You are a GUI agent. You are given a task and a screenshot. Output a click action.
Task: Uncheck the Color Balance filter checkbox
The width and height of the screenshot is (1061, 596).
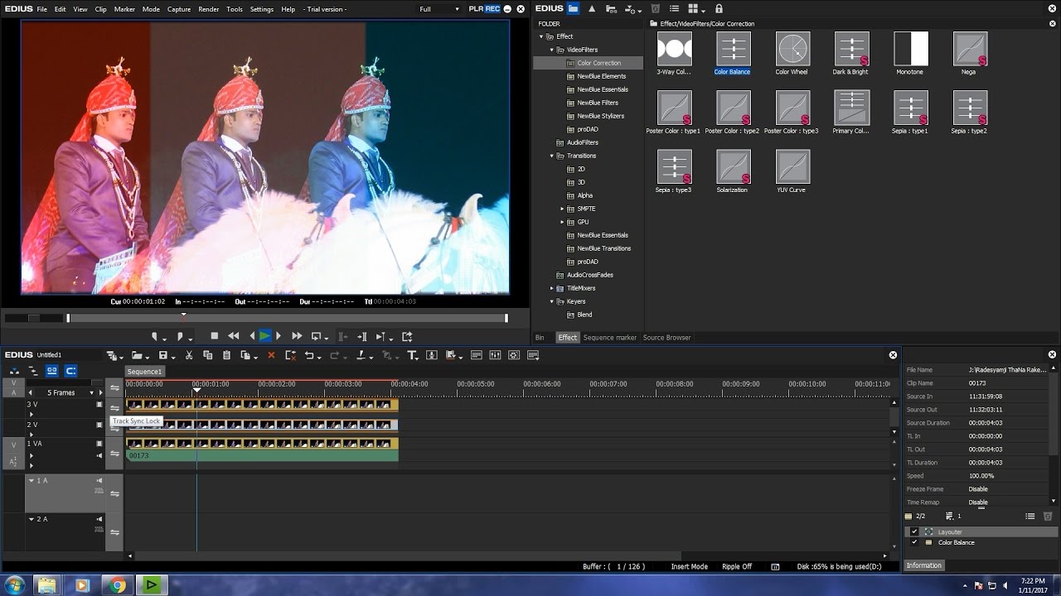click(914, 542)
